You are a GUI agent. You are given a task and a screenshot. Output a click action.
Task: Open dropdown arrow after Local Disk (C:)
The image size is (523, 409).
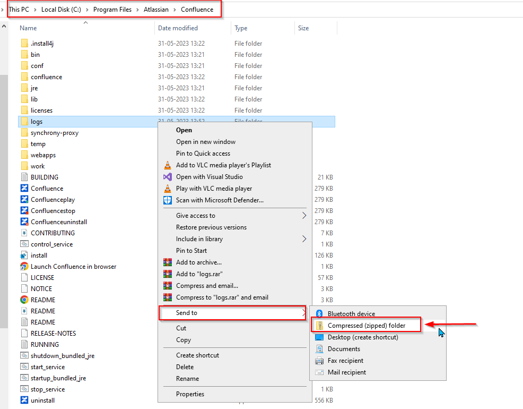[x=87, y=10]
